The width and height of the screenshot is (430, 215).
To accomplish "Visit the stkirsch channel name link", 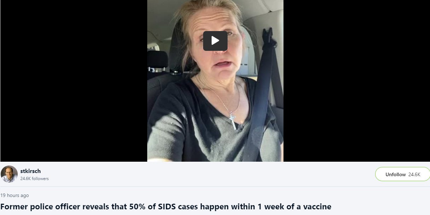I will [30, 171].
